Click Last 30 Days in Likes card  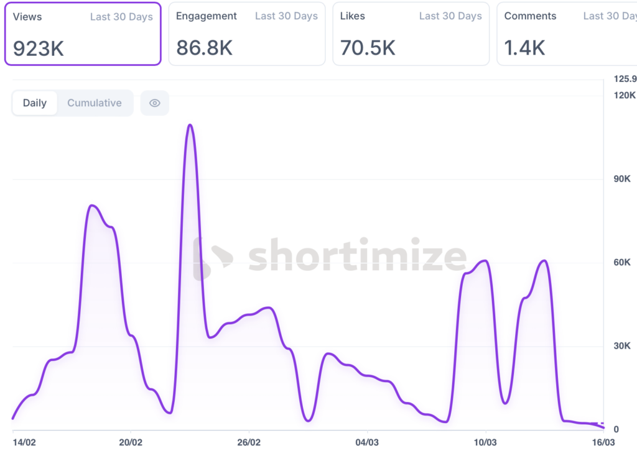point(450,17)
